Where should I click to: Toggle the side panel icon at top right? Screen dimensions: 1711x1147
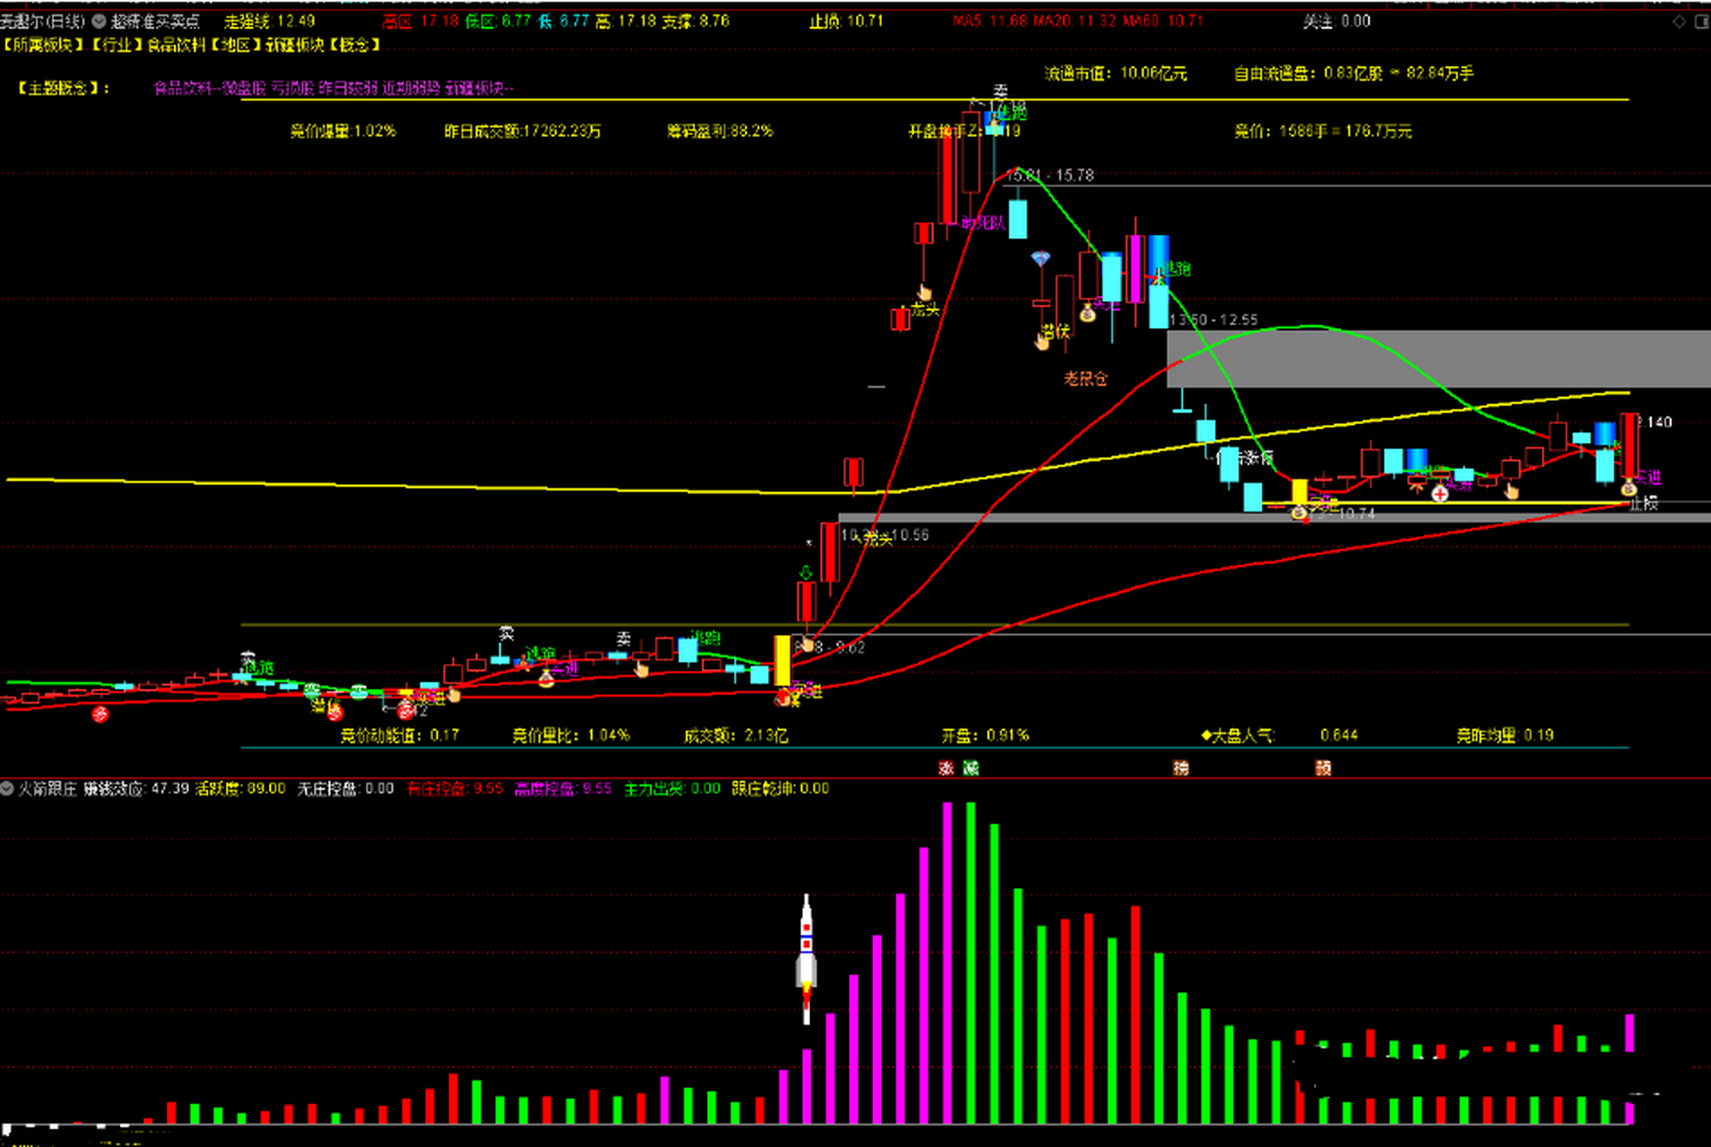point(1701,22)
